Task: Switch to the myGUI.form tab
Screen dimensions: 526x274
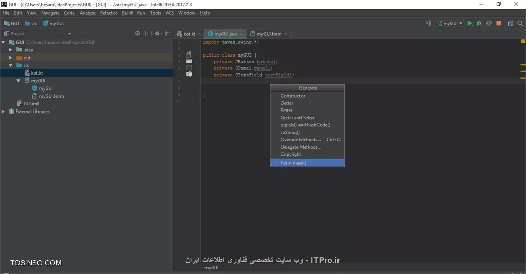Action: pyautogui.click(x=269, y=34)
